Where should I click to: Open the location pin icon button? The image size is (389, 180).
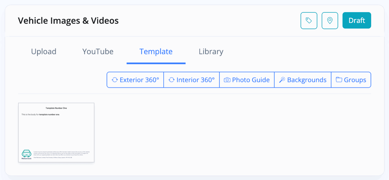(330, 20)
